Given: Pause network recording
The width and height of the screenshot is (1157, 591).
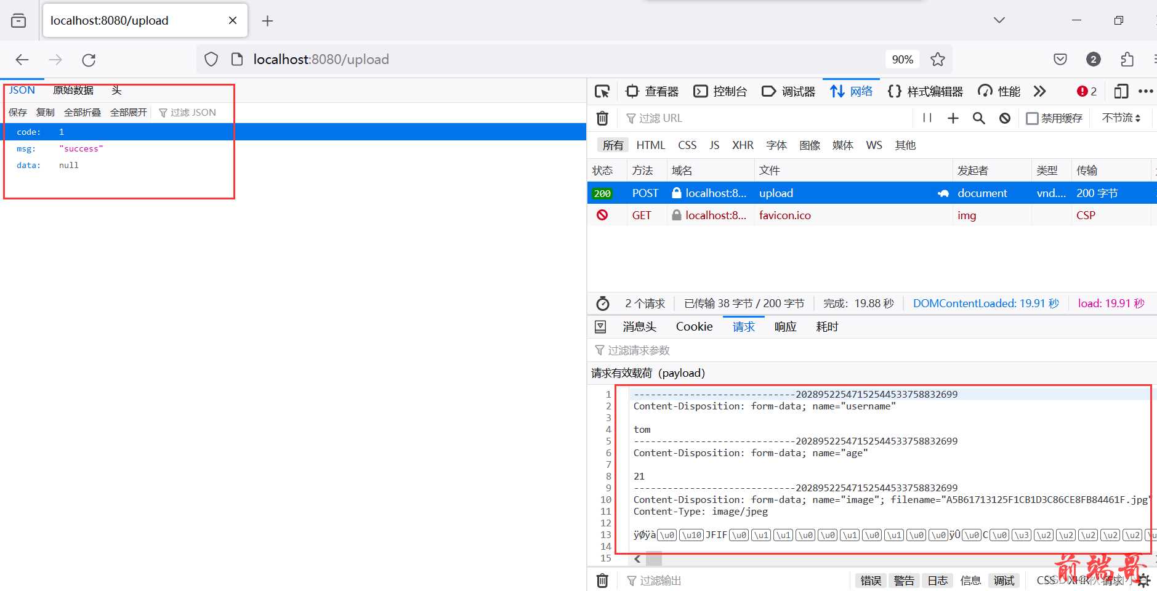Looking at the screenshot, I should point(927,118).
